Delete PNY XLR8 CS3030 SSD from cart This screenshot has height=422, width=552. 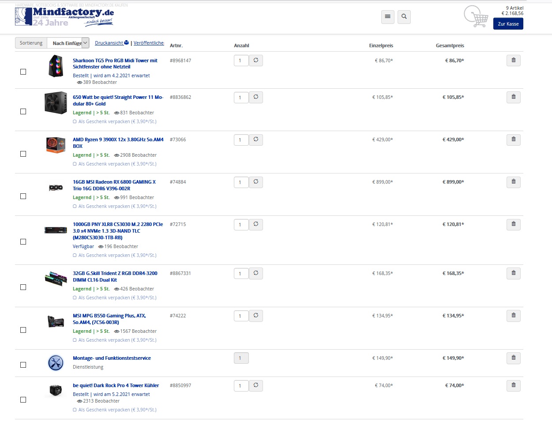tap(514, 224)
